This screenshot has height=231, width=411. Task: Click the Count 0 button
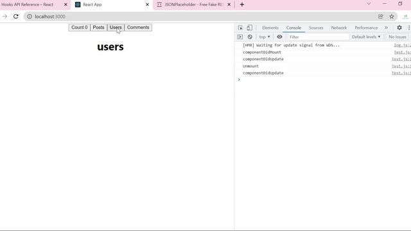[x=80, y=28]
